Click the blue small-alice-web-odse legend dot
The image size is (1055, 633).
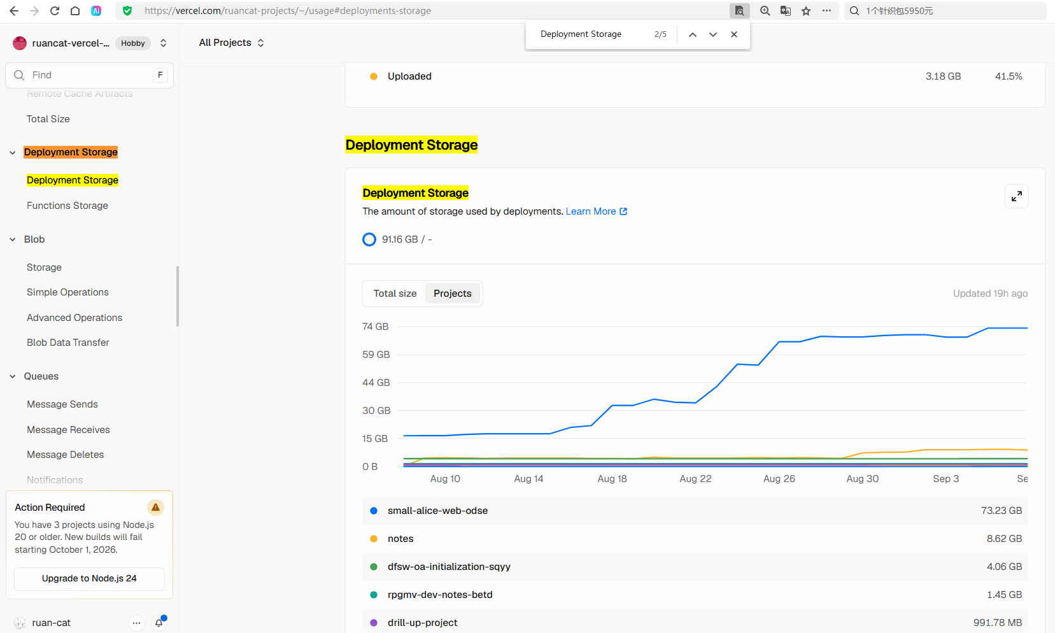[x=374, y=511]
